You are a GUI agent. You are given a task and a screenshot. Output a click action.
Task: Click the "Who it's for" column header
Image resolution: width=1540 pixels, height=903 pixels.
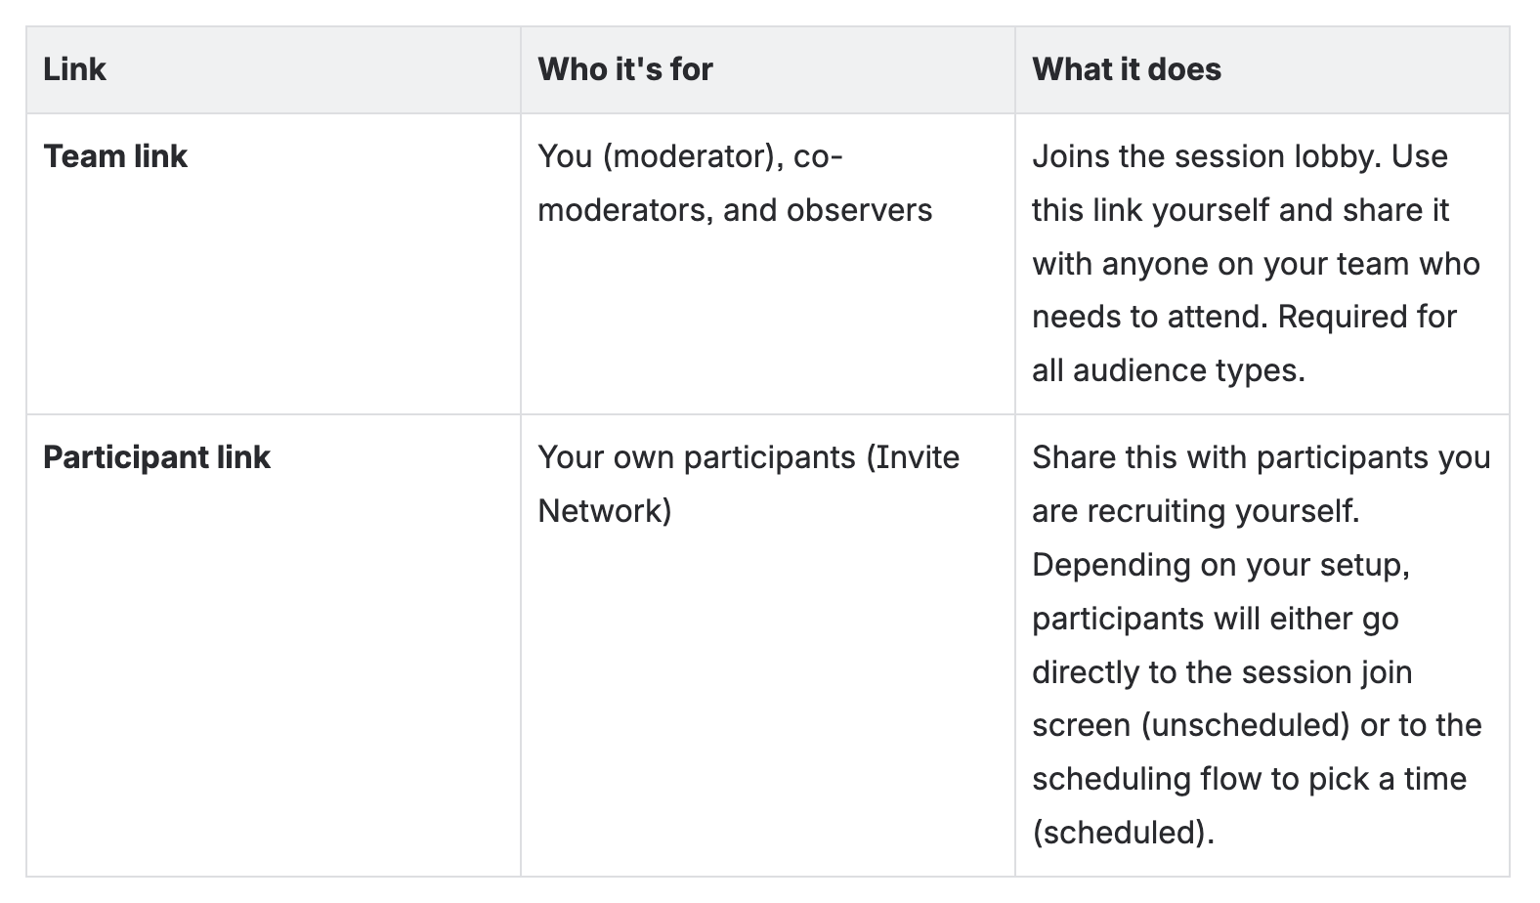click(x=625, y=69)
